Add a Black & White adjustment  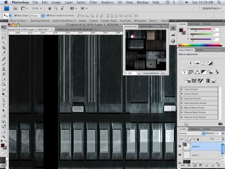click(x=203, y=72)
